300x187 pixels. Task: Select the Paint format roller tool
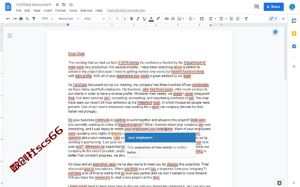pyautogui.click(x=34, y=19)
